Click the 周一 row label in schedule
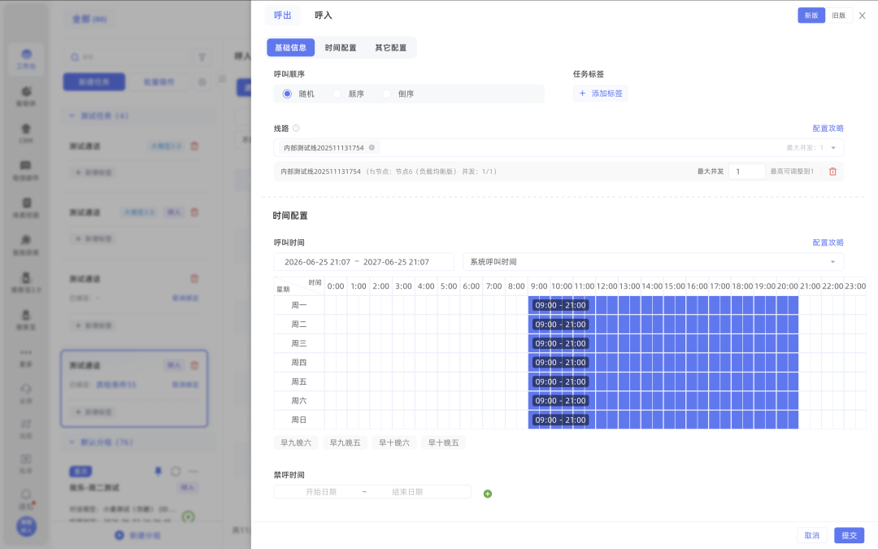The image size is (878, 549). pos(299,305)
